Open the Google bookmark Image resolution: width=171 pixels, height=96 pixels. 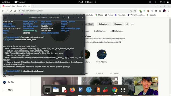(x=151, y=15)
